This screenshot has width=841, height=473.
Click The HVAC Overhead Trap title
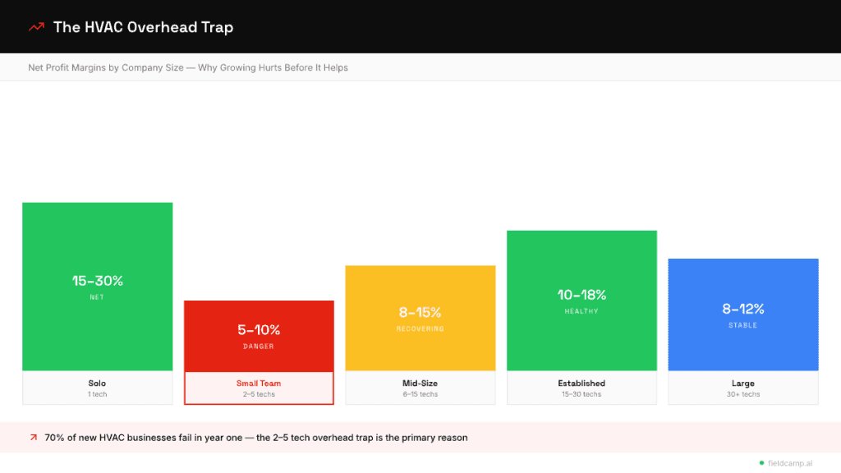143,27
